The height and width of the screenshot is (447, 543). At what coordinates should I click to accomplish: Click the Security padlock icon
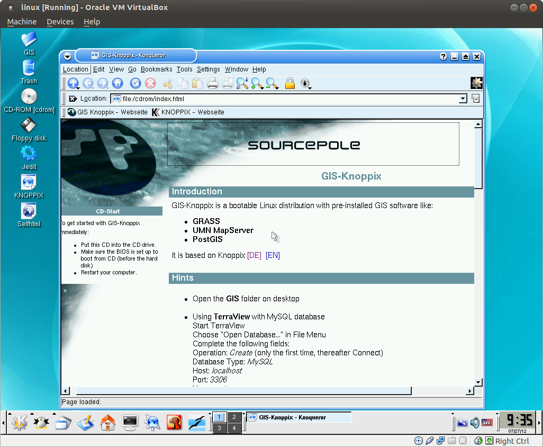click(290, 83)
